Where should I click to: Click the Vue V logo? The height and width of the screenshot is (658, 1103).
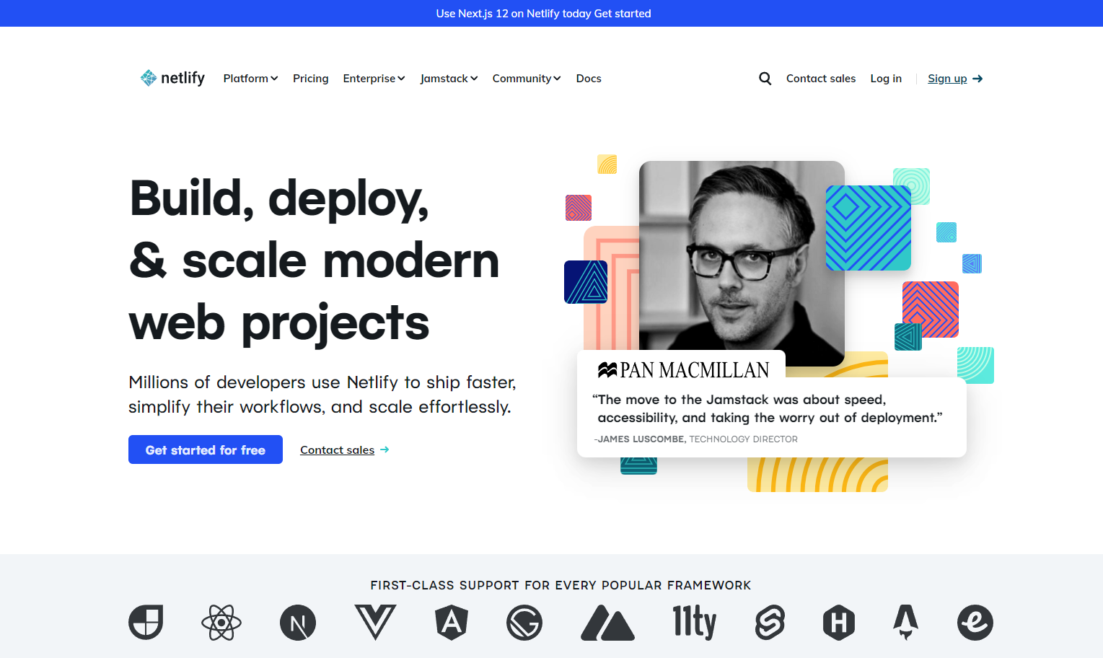(375, 622)
